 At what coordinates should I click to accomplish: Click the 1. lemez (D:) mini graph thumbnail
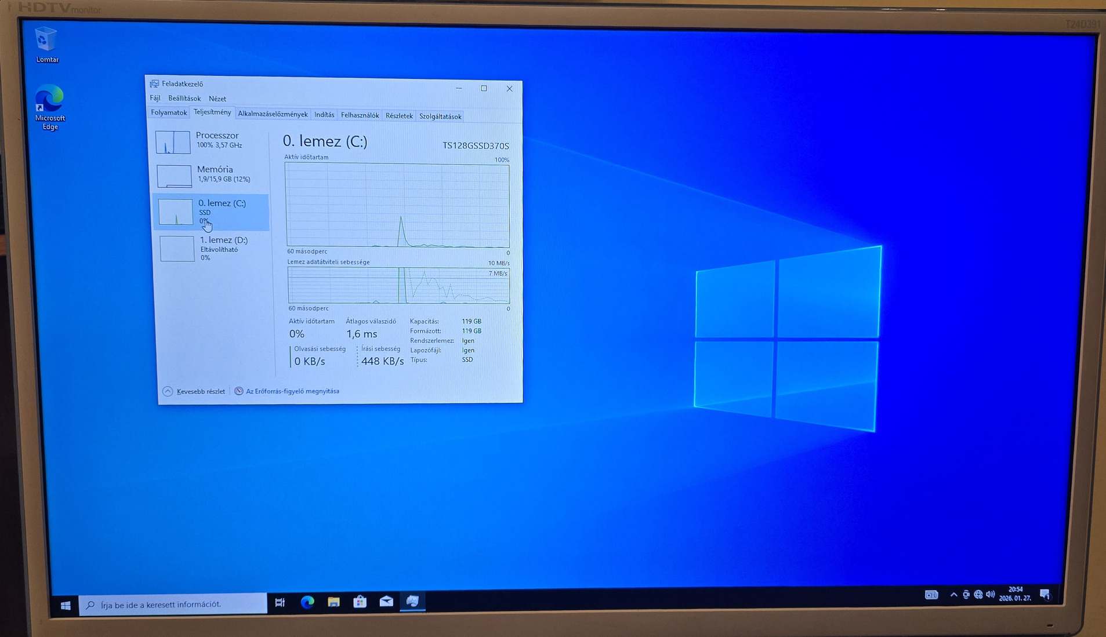point(177,249)
